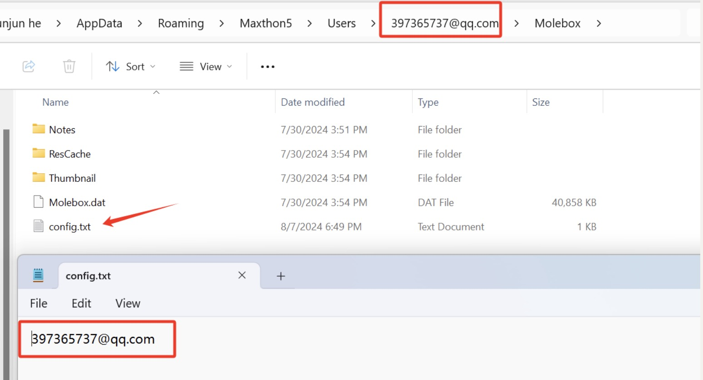
Task: Open Notepad View menu
Action: [127, 303]
